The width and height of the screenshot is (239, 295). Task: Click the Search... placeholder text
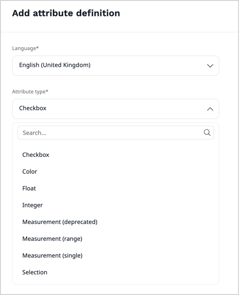(x=34, y=133)
